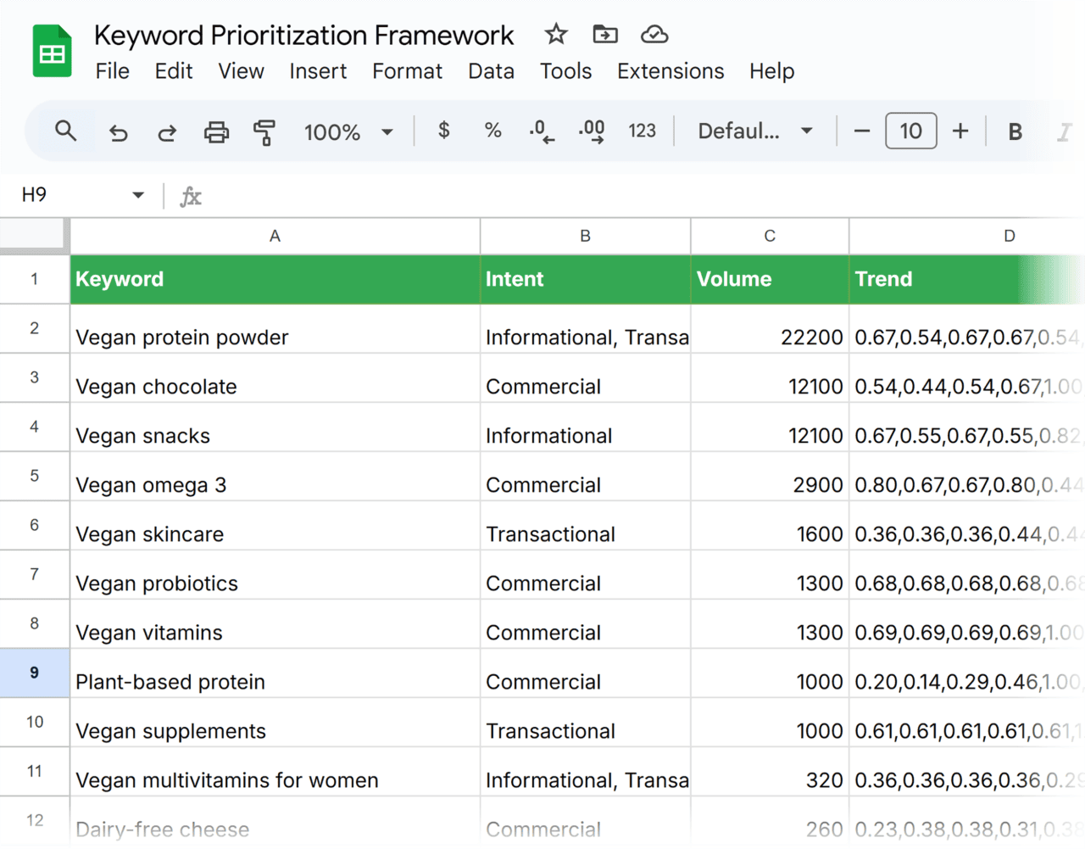Image resolution: width=1085 pixels, height=849 pixels.
Task: Open the Print dialog via toolbar icon
Action: click(x=216, y=131)
